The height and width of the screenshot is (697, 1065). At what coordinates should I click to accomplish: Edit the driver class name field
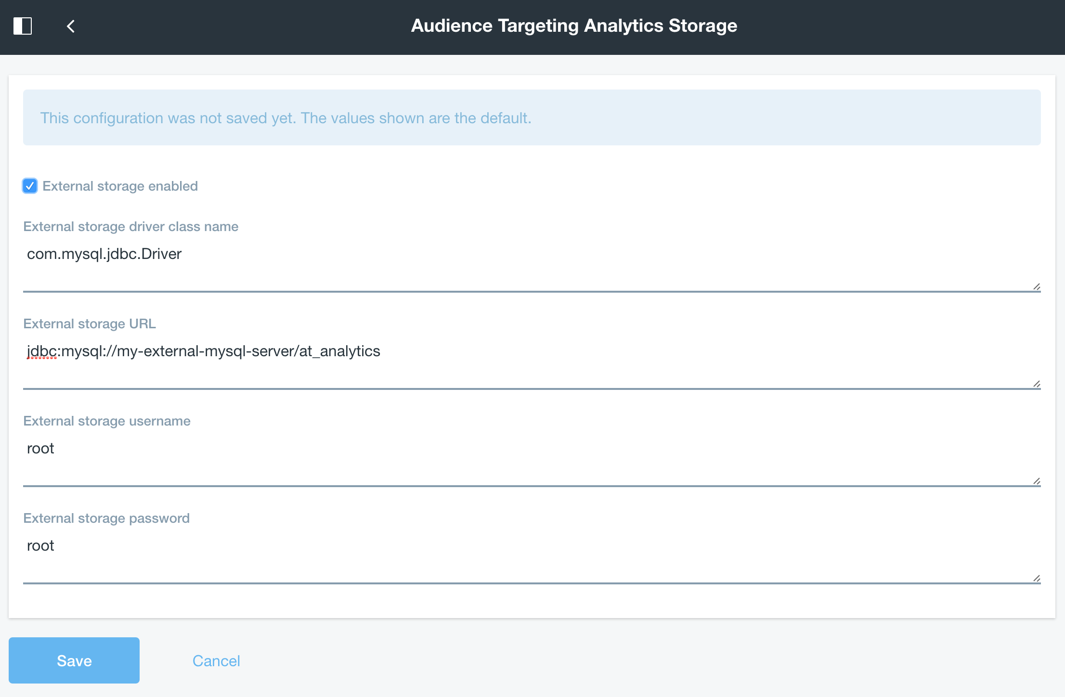[x=532, y=266]
